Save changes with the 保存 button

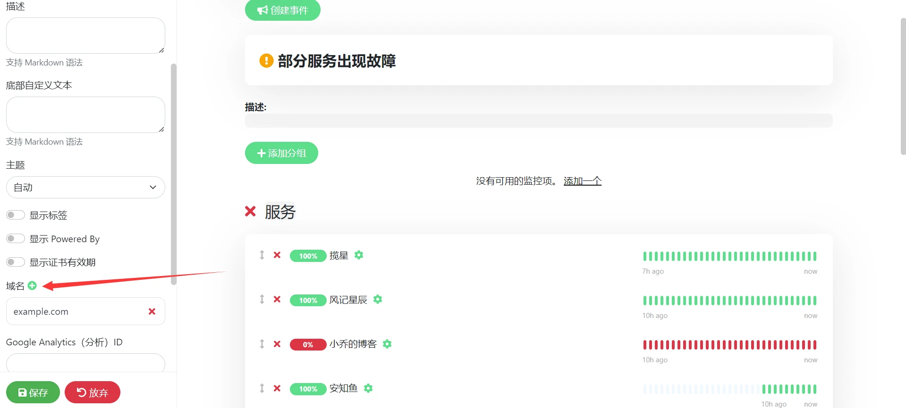click(33, 392)
